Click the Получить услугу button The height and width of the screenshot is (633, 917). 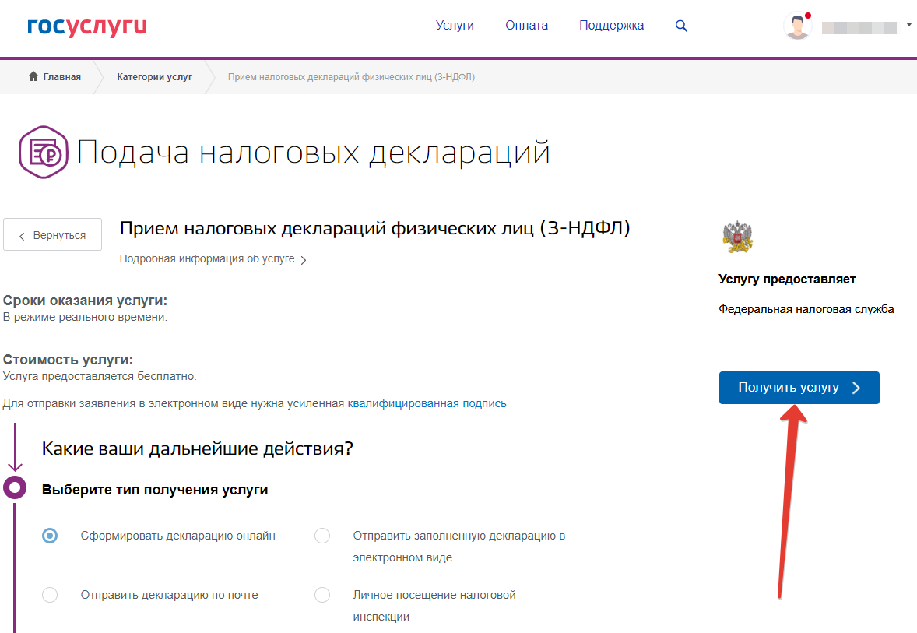(x=799, y=387)
